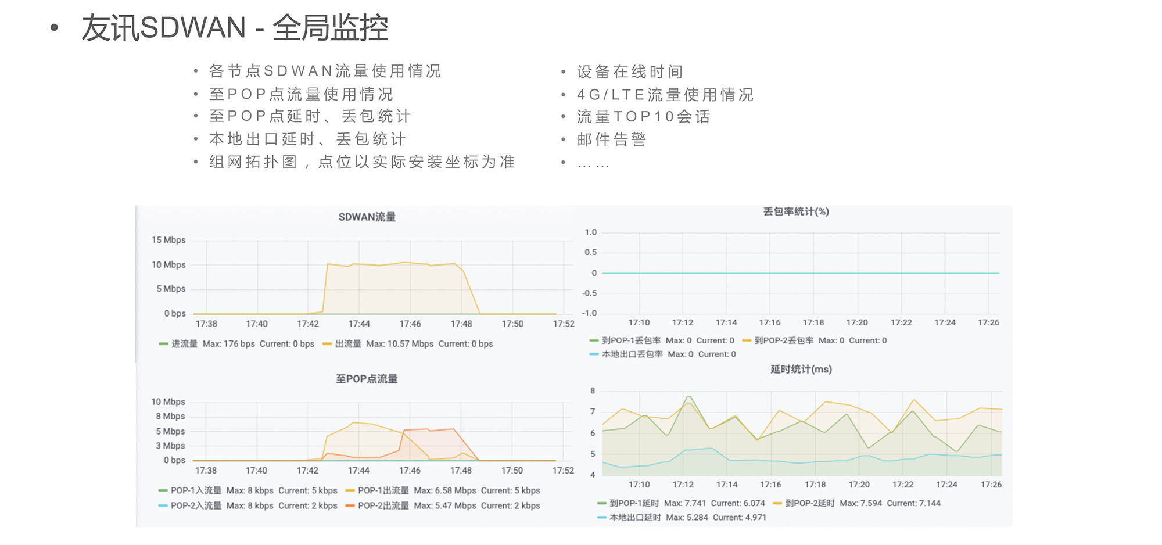Click the 出流量 legend color marker
This screenshot has width=1162, height=545.
coord(328,344)
